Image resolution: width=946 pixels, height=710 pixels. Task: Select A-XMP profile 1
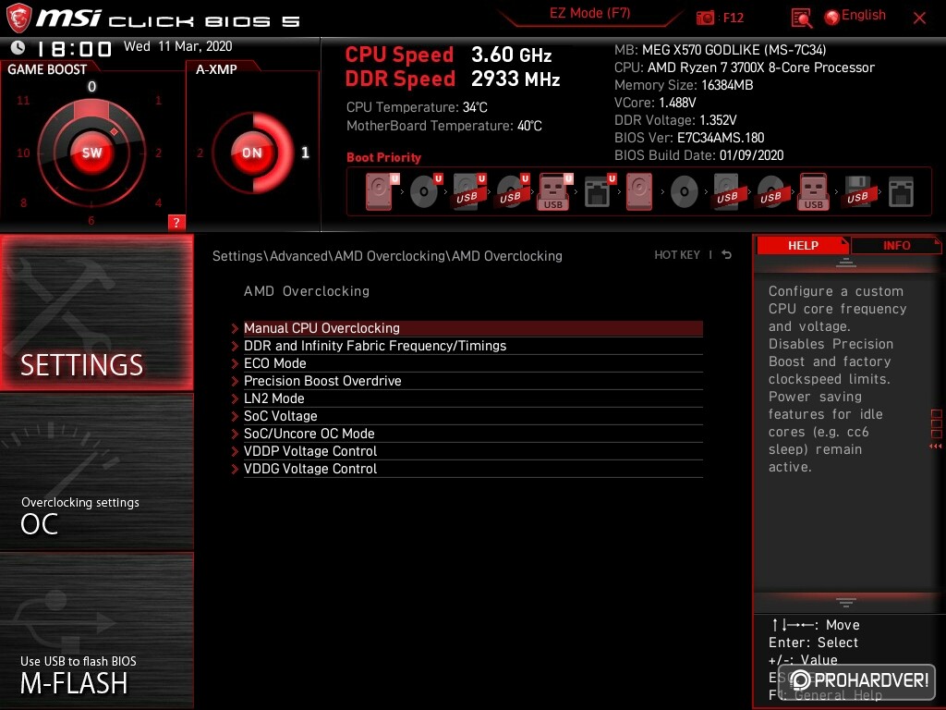305,153
